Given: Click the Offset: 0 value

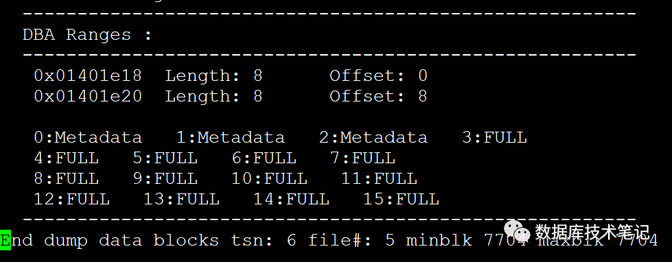Looking at the screenshot, I should click(x=378, y=75).
